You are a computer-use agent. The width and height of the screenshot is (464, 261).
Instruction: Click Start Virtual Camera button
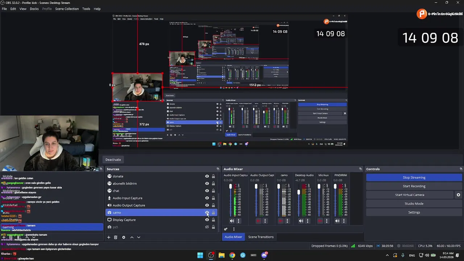coord(410,195)
